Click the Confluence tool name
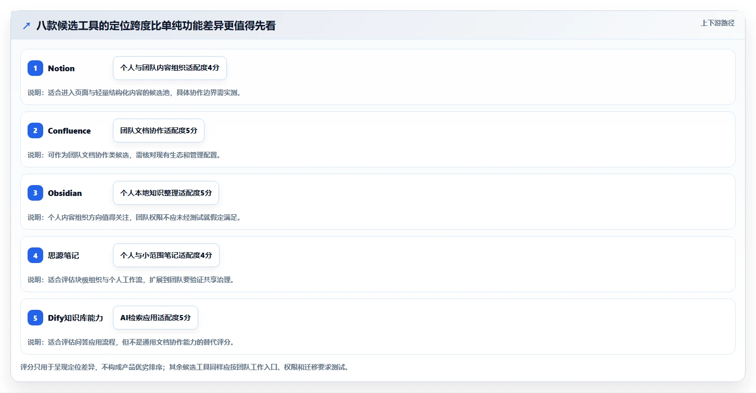Screen dimensions: 756x393 click(x=69, y=130)
